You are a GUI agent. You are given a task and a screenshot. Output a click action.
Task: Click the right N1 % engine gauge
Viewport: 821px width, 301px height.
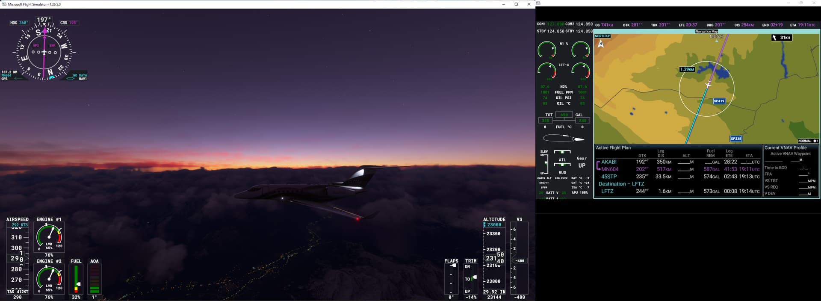[581, 50]
